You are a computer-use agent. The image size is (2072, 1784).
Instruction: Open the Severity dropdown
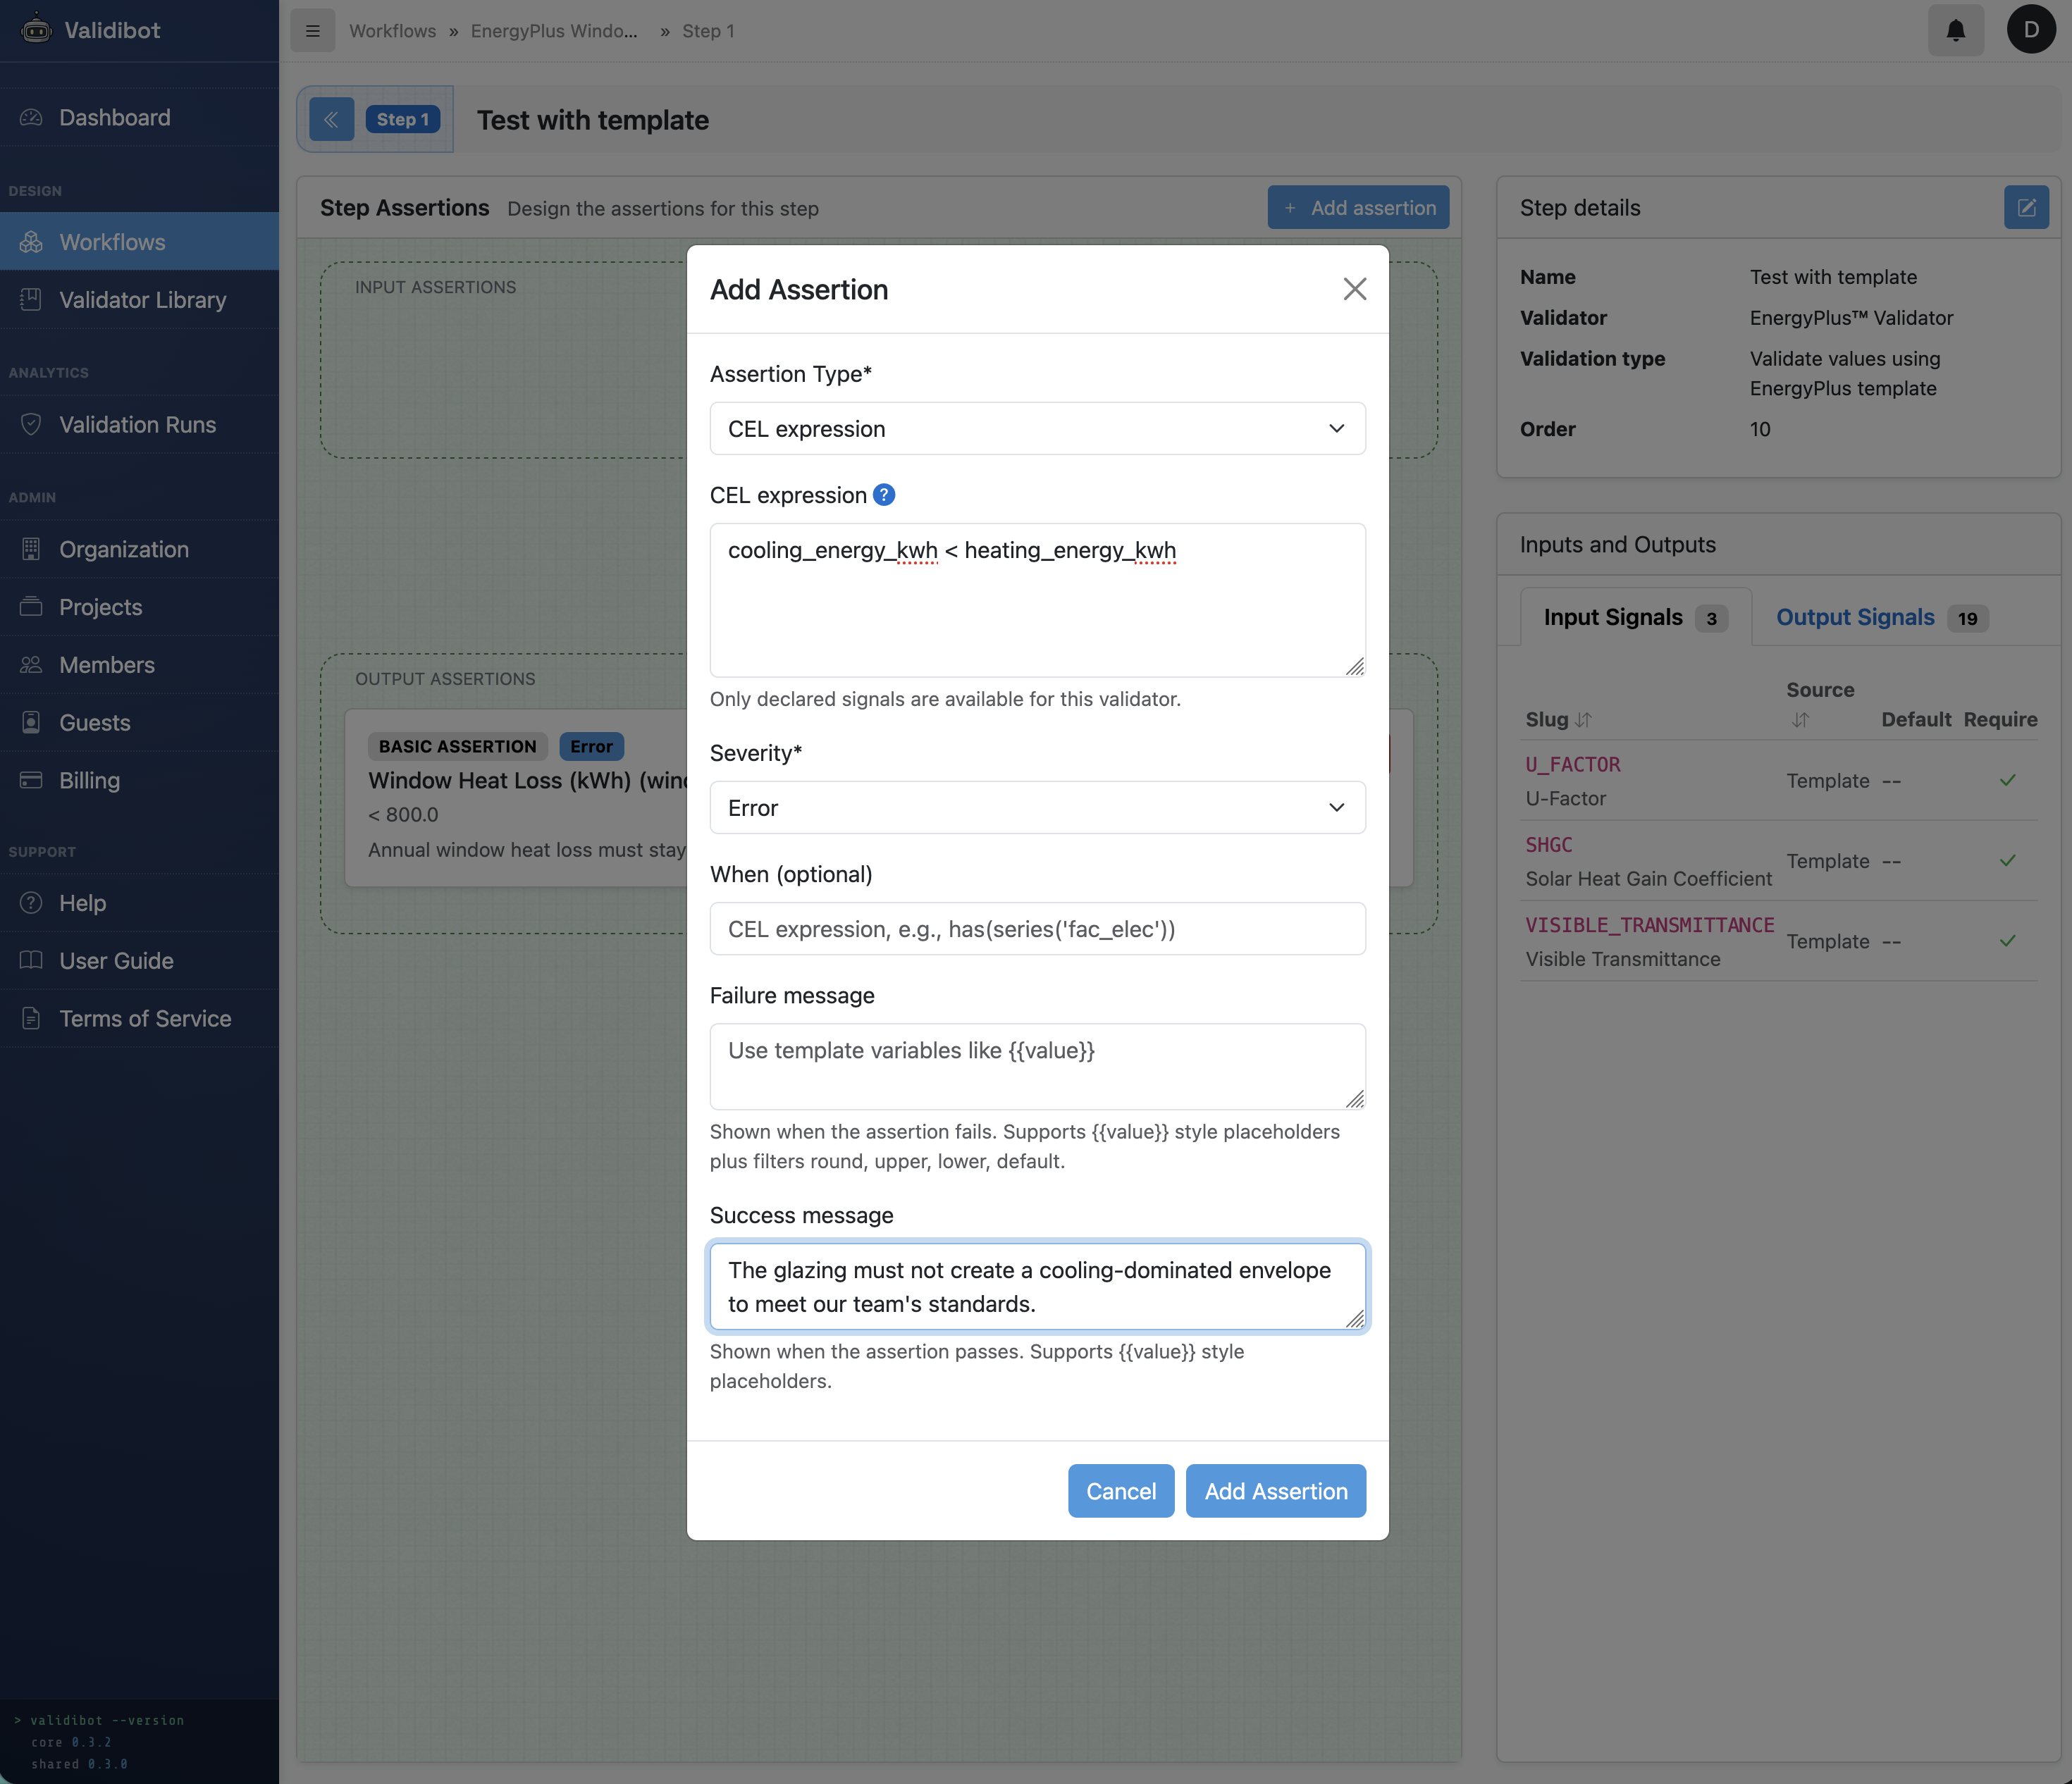tap(1037, 808)
